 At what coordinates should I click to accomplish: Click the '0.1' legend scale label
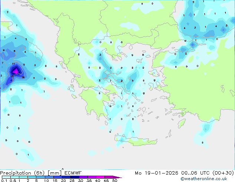point(4,181)
